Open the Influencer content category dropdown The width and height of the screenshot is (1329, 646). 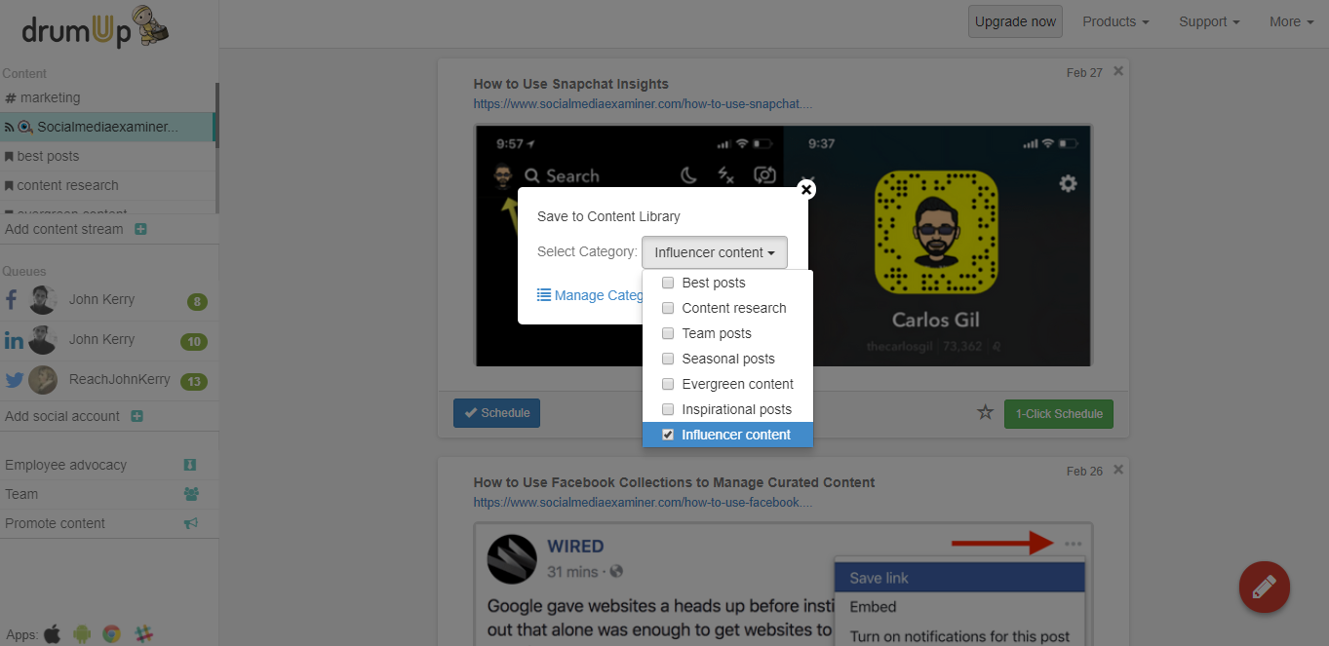(x=715, y=252)
